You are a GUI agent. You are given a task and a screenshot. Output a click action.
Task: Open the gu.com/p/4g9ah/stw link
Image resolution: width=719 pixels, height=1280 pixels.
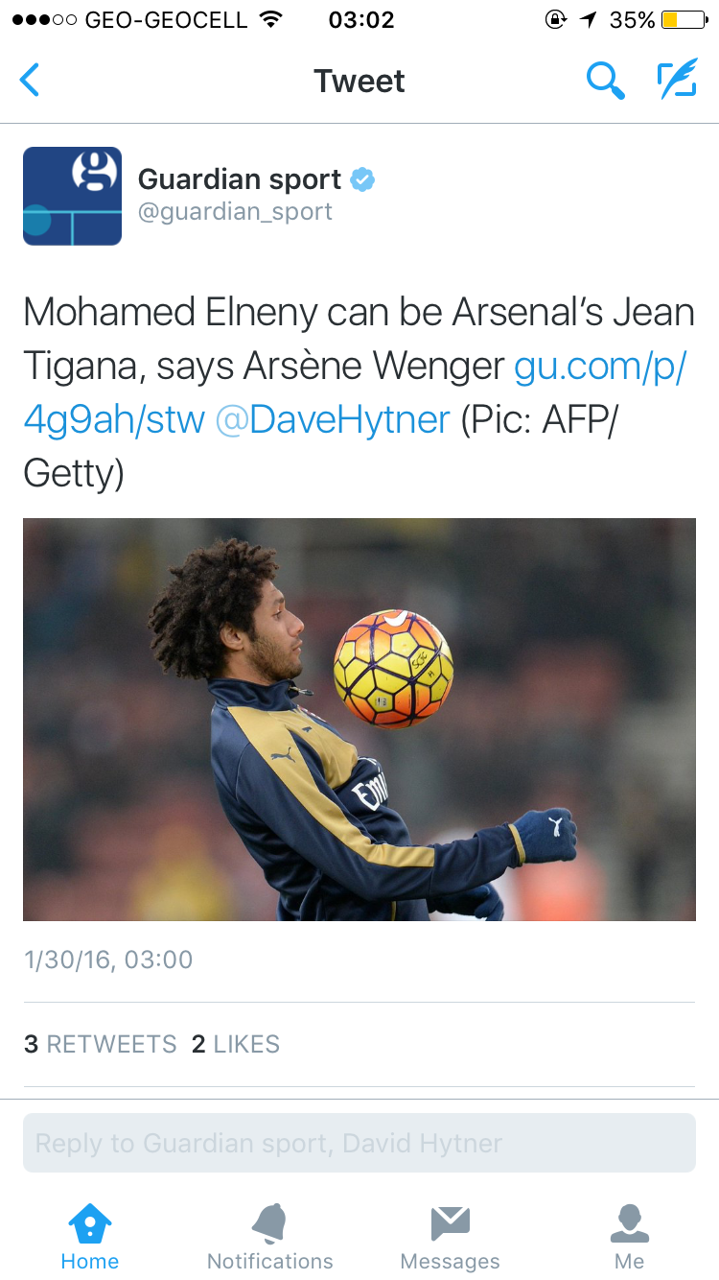tap(355, 392)
